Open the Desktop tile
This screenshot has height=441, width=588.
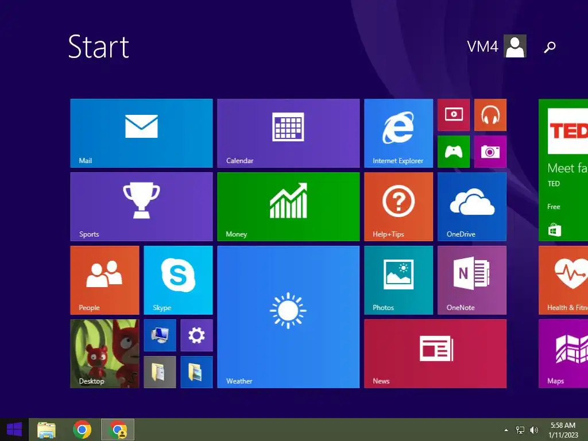pyautogui.click(x=105, y=354)
